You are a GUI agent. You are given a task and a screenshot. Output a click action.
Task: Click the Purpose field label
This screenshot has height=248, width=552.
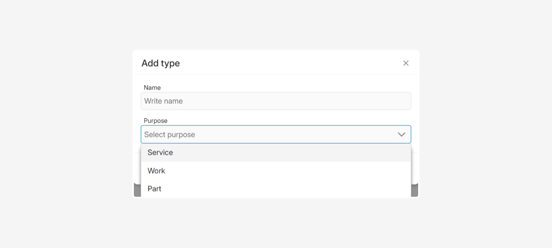pos(155,121)
